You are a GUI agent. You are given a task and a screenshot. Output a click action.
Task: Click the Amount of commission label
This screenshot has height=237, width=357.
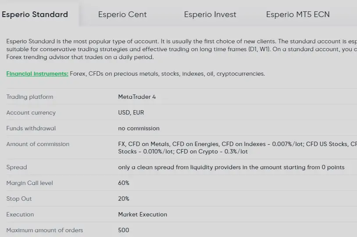click(38, 144)
